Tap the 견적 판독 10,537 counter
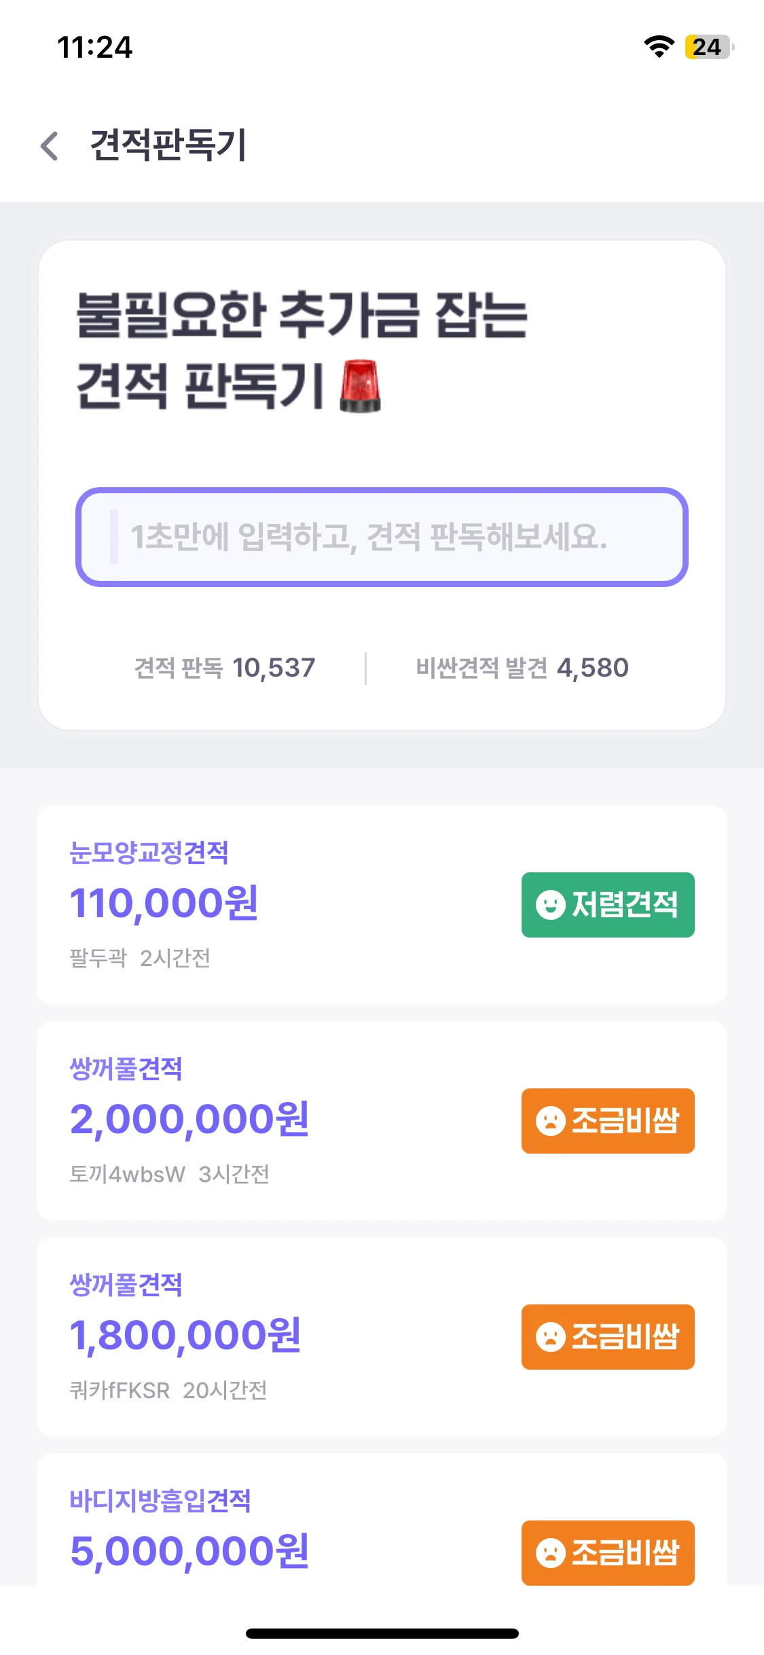 [x=225, y=668]
